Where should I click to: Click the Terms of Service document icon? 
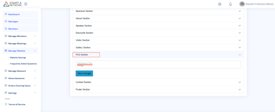pyautogui.click(x=6, y=104)
